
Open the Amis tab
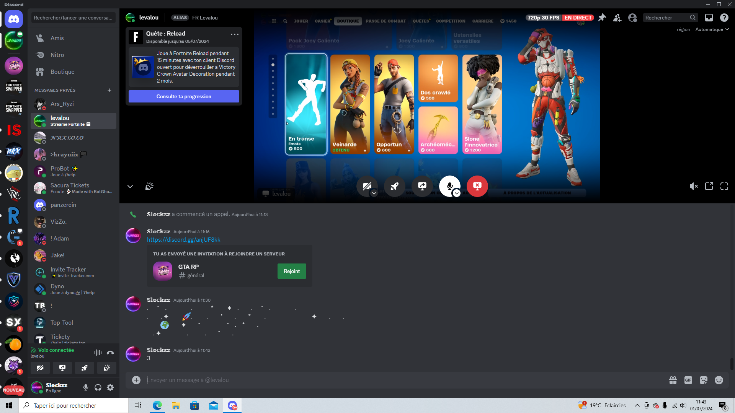click(73, 38)
